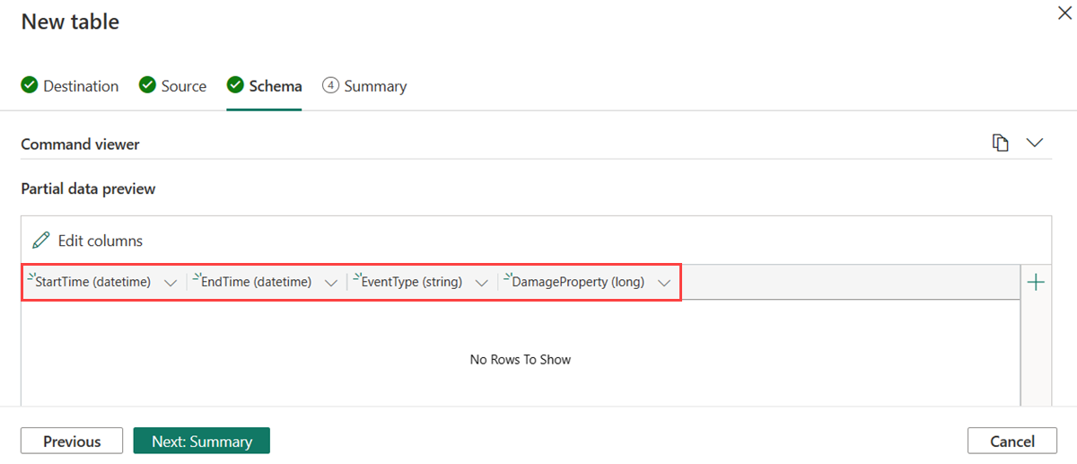This screenshot has height=464, width=1077.
Task: Expand the Command viewer section
Action: tap(1035, 144)
